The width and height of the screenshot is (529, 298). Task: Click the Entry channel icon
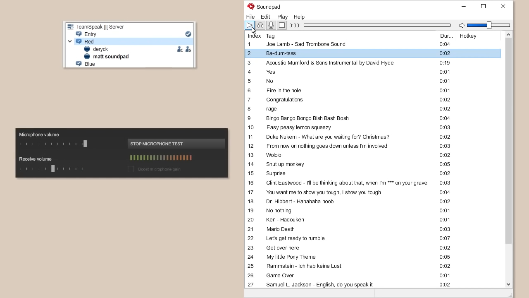[79, 34]
